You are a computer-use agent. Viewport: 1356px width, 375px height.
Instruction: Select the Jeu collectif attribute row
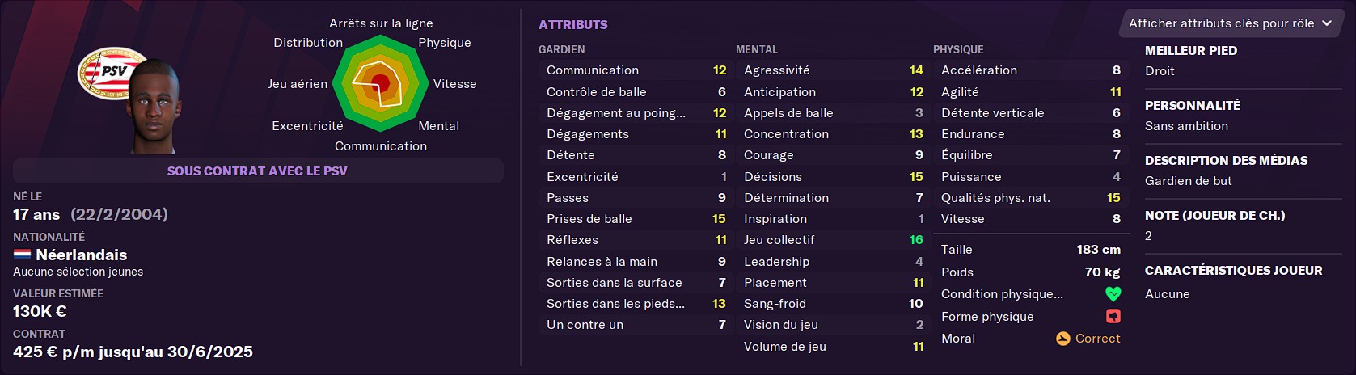[833, 240]
